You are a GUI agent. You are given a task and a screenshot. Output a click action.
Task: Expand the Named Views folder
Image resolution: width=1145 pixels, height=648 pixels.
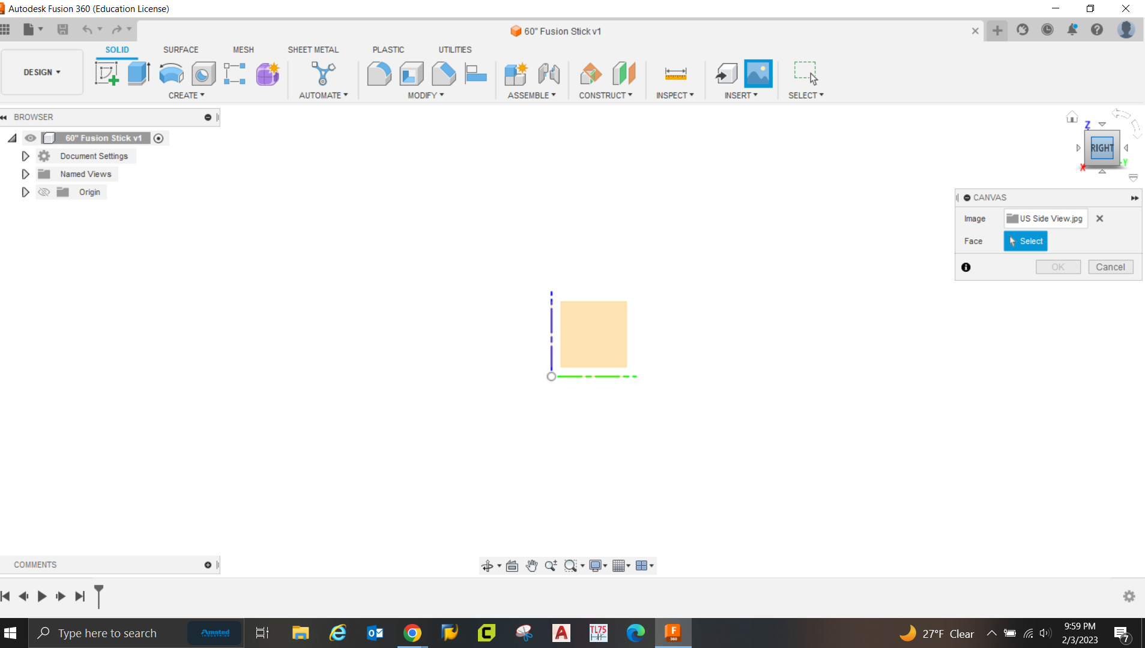click(x=25, y=173)
